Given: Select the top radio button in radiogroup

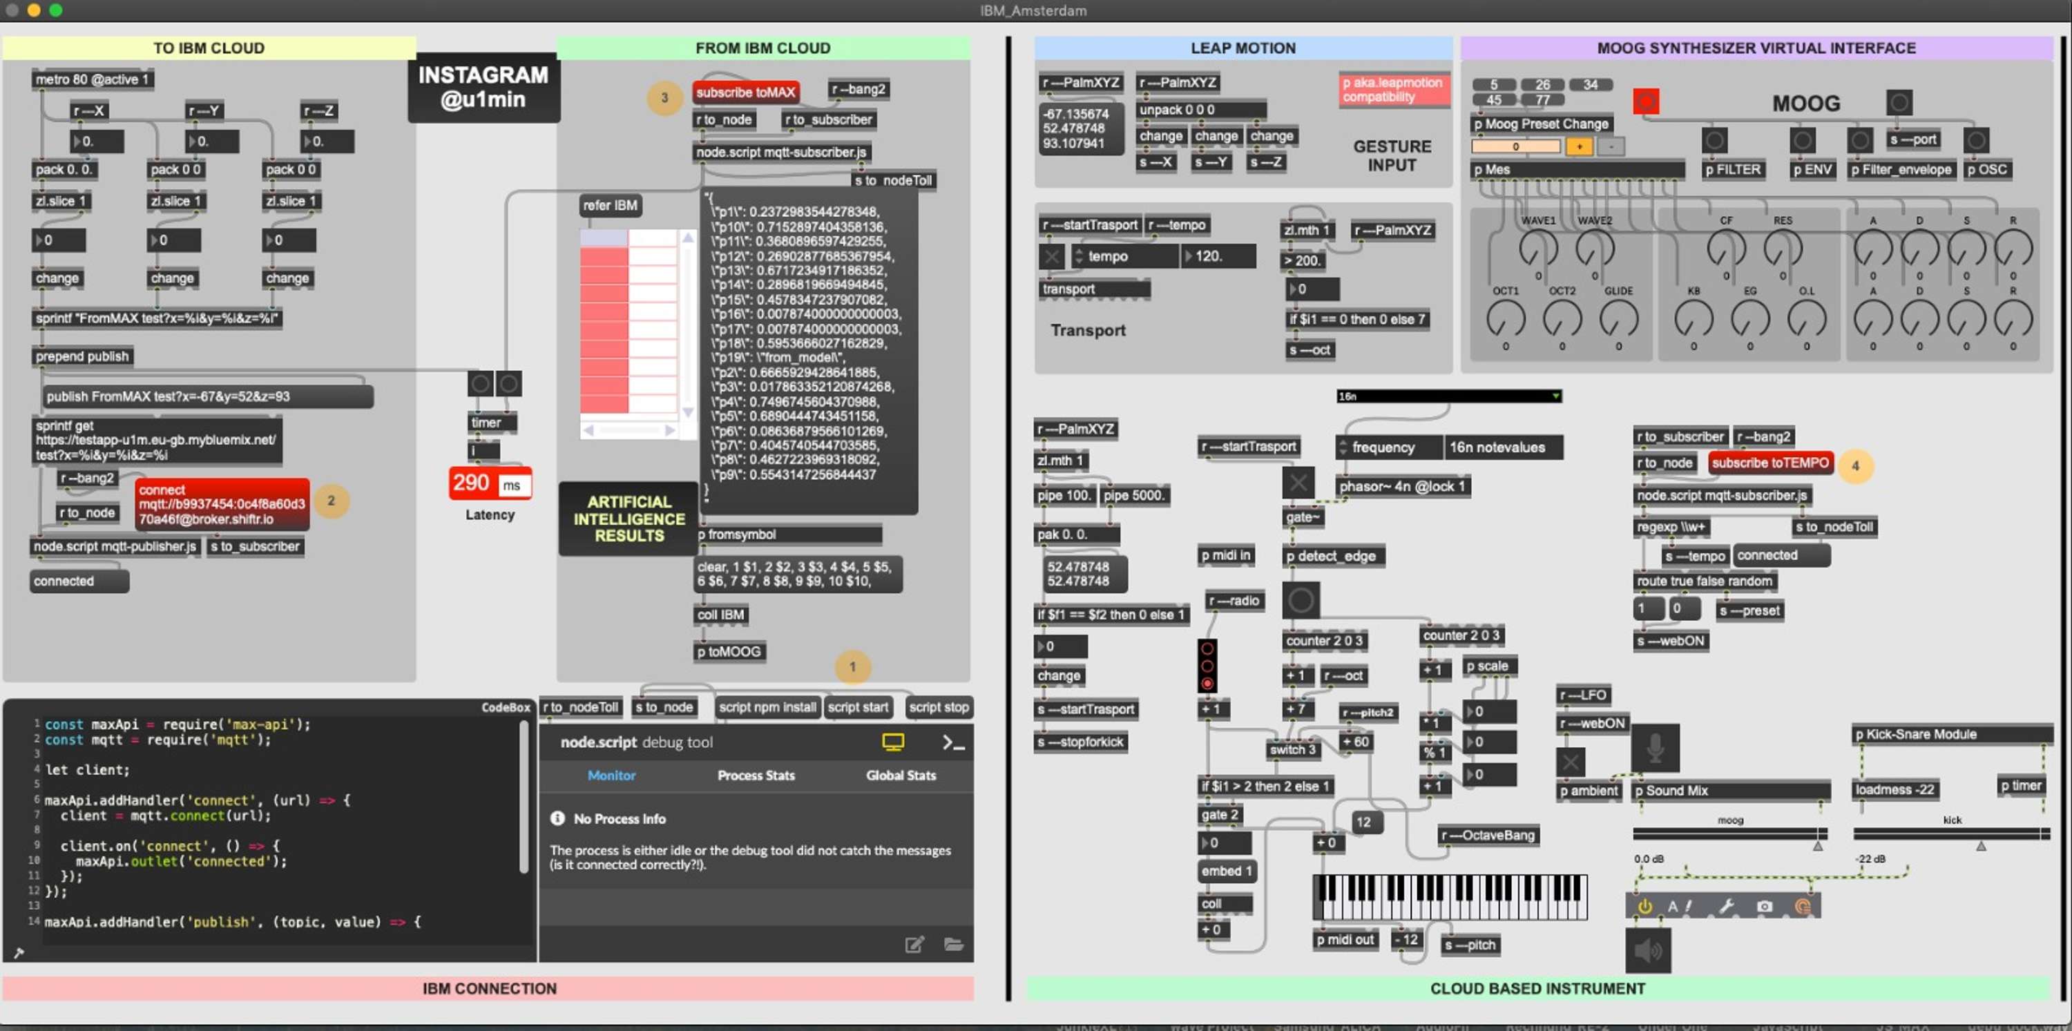Looking at the screenshot, I should tap(1207, 648).
